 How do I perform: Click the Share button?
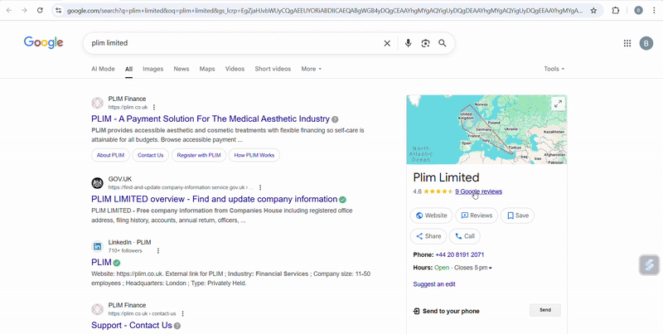(428, 236)
